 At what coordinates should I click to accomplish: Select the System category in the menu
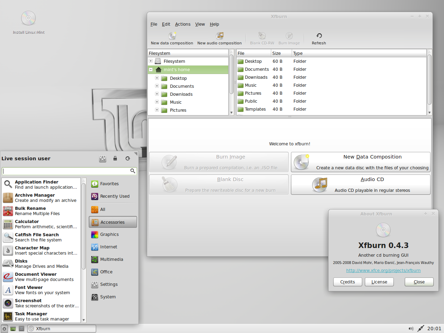pos(113,297)
